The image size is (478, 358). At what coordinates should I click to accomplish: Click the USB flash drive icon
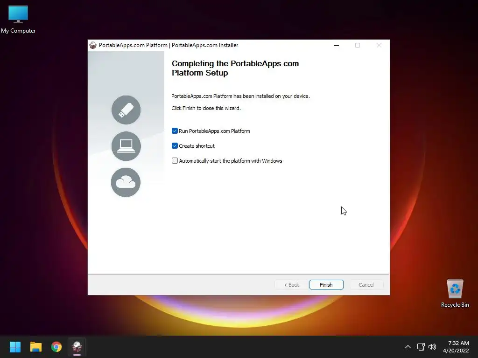[126, 110]
